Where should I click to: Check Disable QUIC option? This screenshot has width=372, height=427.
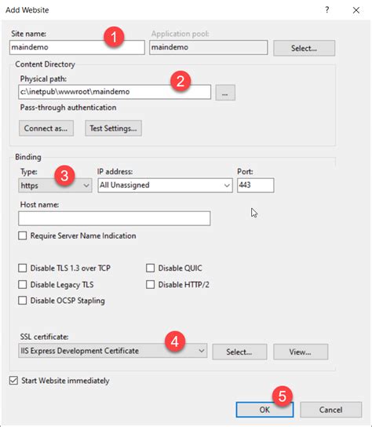point(151,268)
